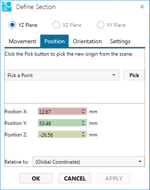
Task: Choose the XZ Plane option
Action: [x=56, y=25]
